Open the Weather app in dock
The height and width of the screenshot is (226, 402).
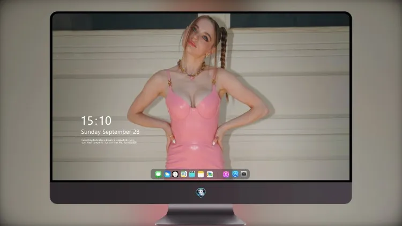coord(167,174)
